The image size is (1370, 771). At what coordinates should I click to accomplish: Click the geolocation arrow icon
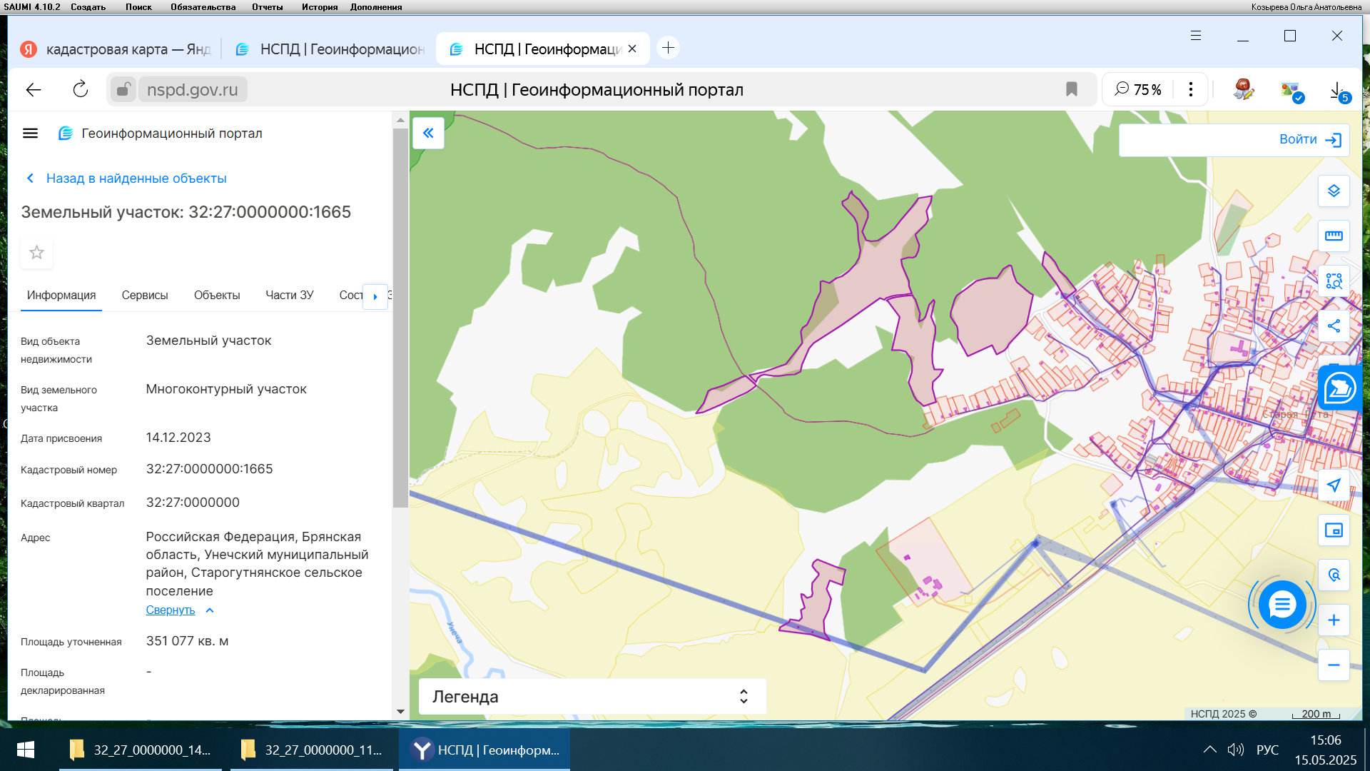pos(1334,485)
